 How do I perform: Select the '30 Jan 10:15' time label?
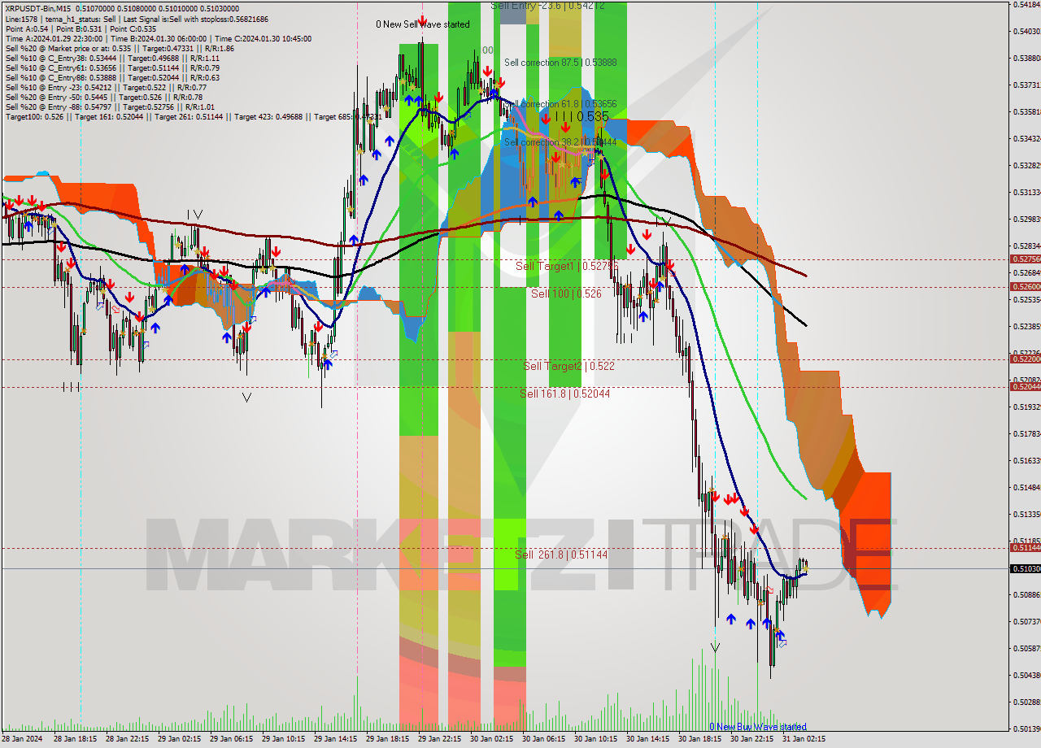pyautogui.click(x=595, y=740)
